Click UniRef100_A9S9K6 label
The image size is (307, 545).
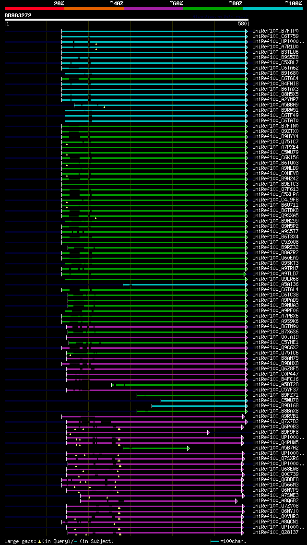(275, 321)
